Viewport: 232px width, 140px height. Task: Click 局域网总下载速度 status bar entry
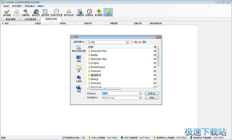tap(207, 138)
